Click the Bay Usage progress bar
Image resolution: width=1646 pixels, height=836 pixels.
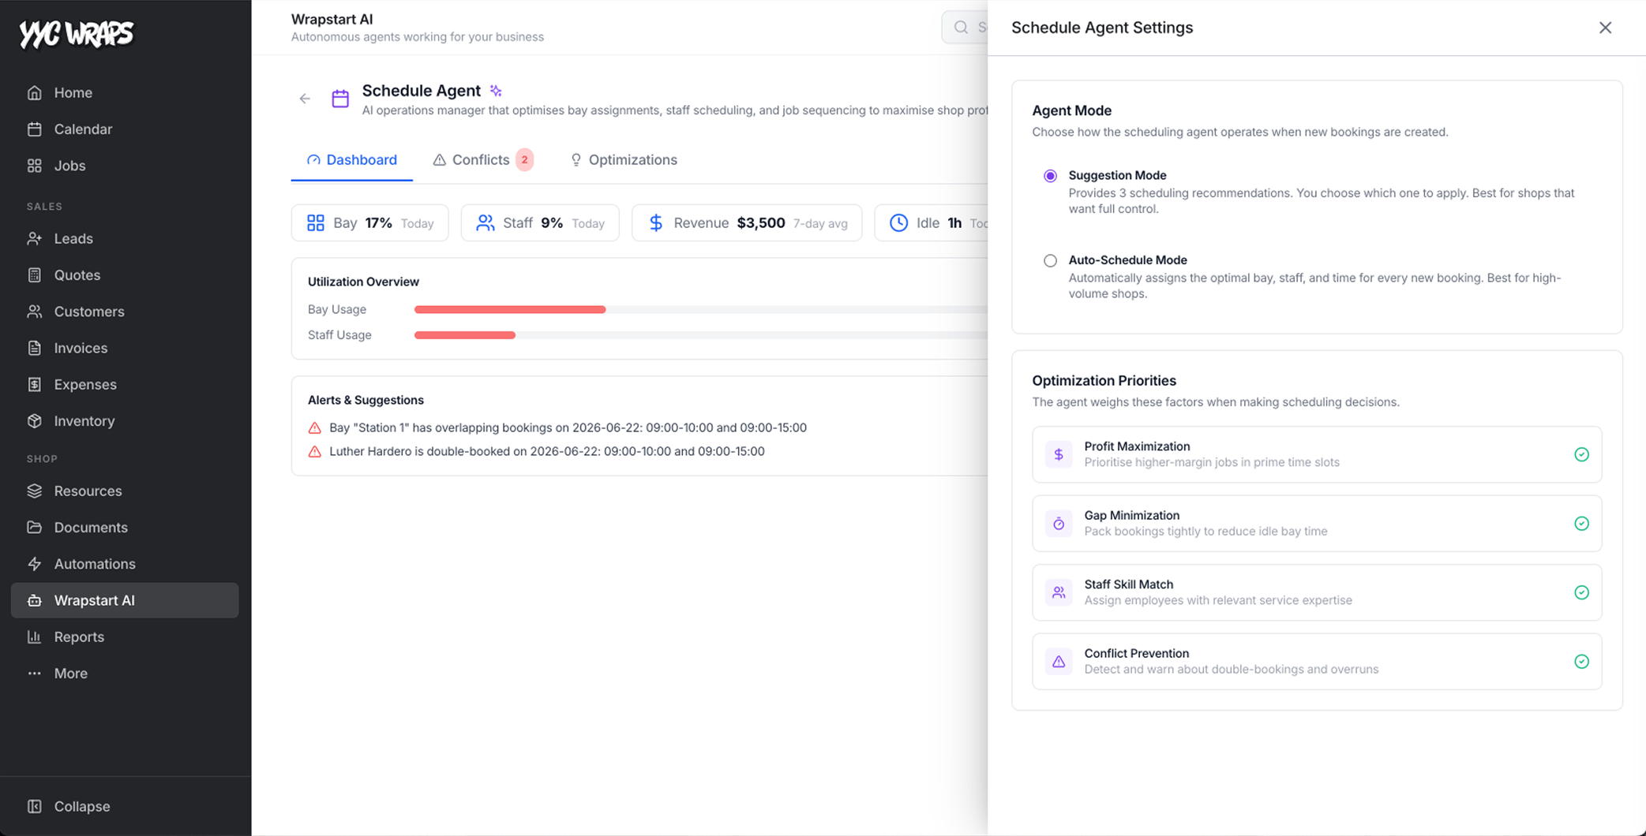pos(701,309)
